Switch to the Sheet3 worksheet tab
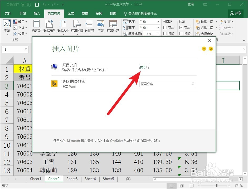Viewport: 248px width, 189px height. [72, 179]
